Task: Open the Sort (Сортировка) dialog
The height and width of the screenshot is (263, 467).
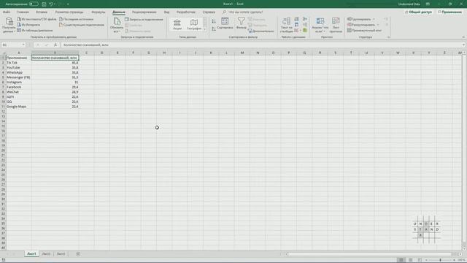Action: pos(225,23)
